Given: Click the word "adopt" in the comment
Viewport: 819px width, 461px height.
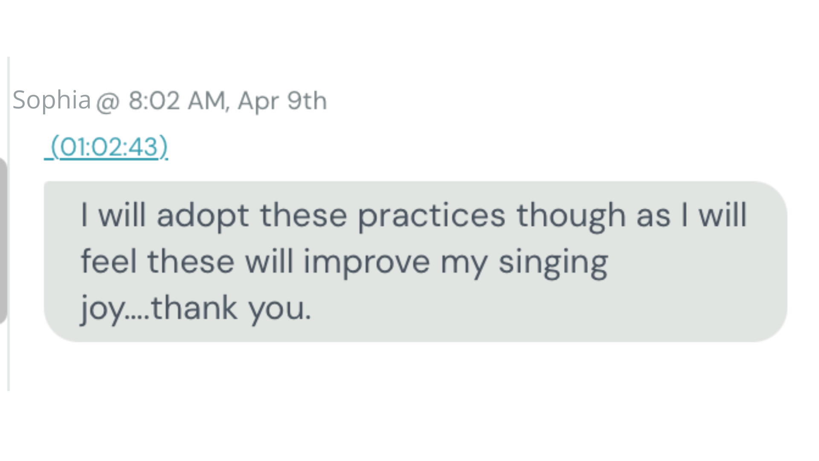Looking at the screenshot, I should (203, 216).
